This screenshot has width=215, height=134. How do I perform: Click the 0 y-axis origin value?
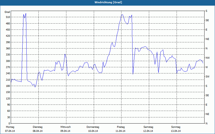tap(9, 124)
